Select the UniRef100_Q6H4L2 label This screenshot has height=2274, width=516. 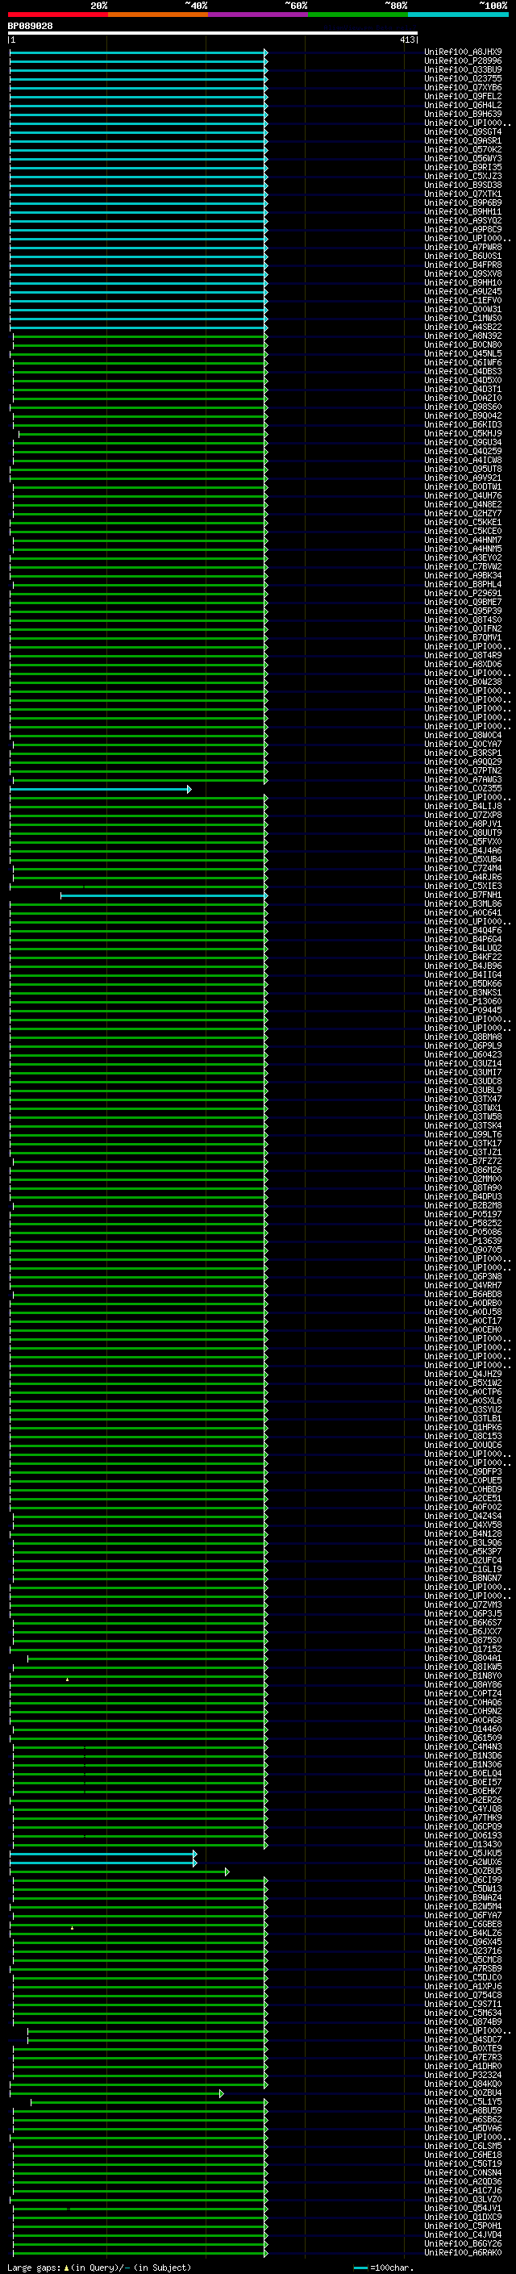tap(463, 105)
